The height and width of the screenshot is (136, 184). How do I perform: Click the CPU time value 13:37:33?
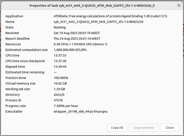(x=59, y=55)
